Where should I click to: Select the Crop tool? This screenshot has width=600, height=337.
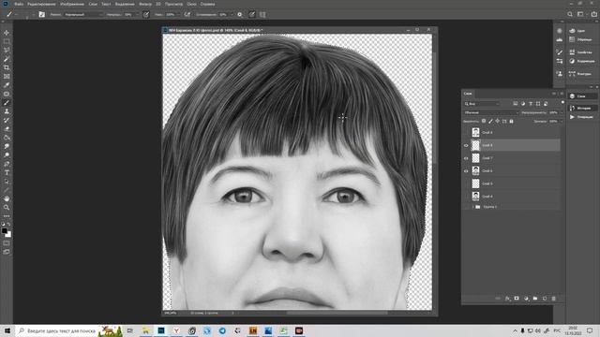tap(7, 67)
